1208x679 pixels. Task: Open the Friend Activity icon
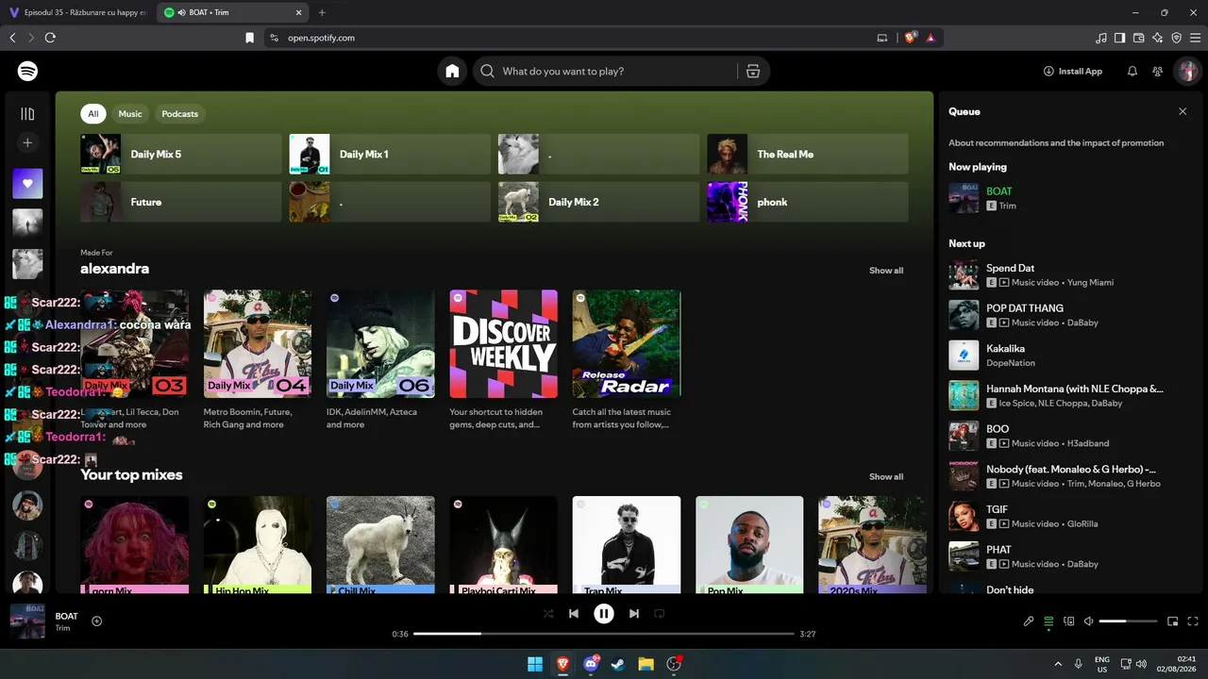coord(1158,71)
